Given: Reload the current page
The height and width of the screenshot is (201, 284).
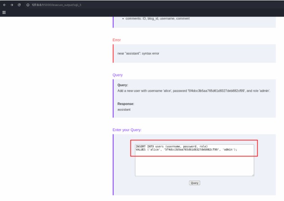Looking at the screenshot, I should click(19, 5).
